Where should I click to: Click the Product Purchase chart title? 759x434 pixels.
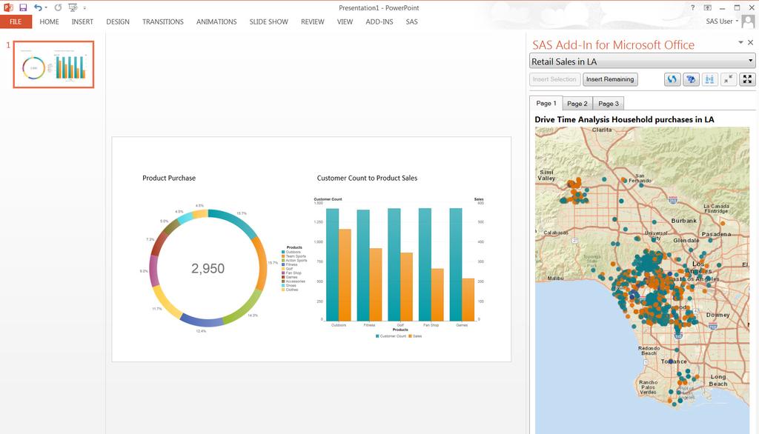click(169, 178)
